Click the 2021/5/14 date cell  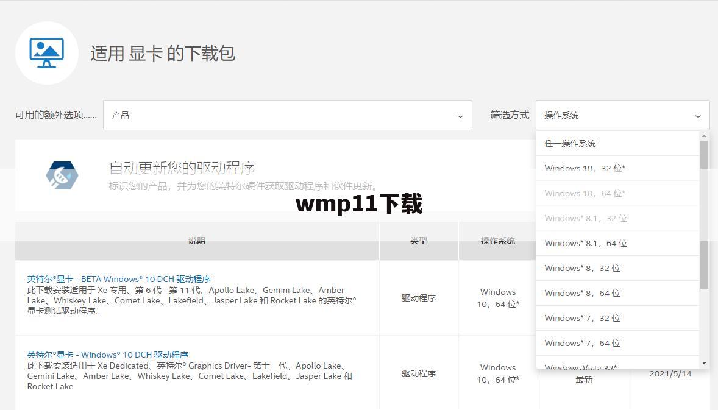coord(670,373)
